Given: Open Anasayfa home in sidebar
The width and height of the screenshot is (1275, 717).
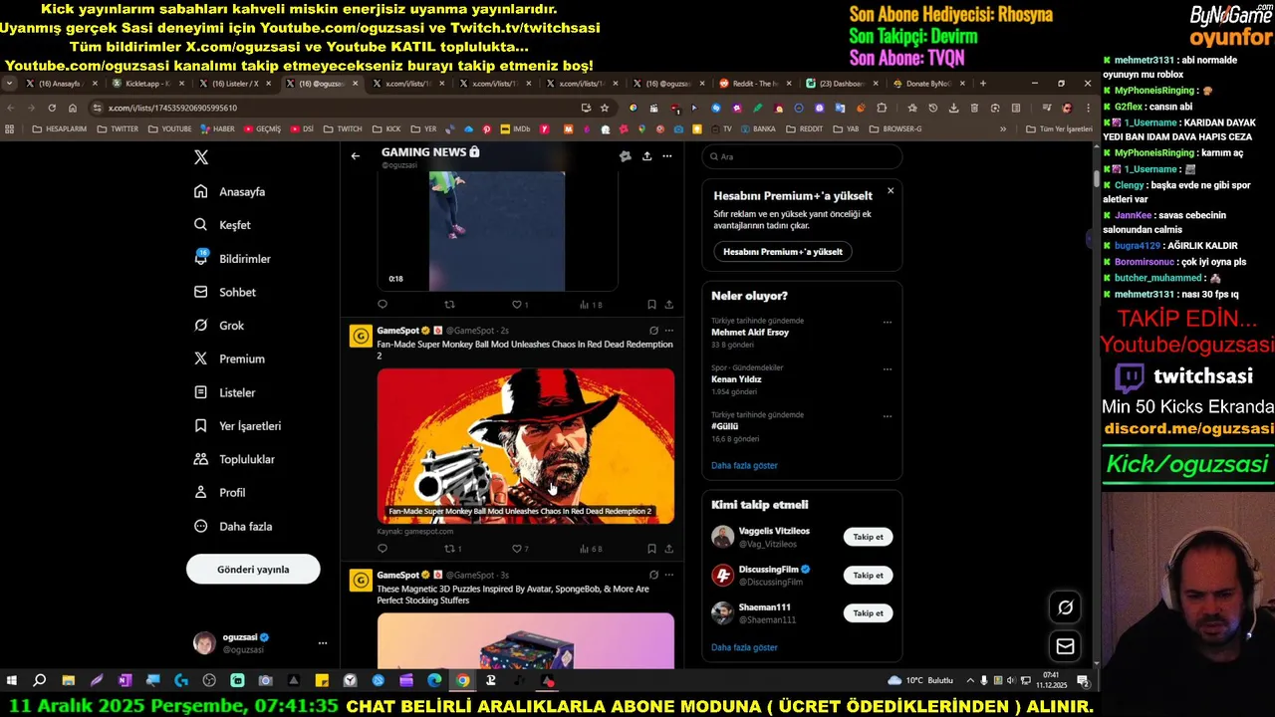Looking at the screenshot, I should click(x=230, y=191).
